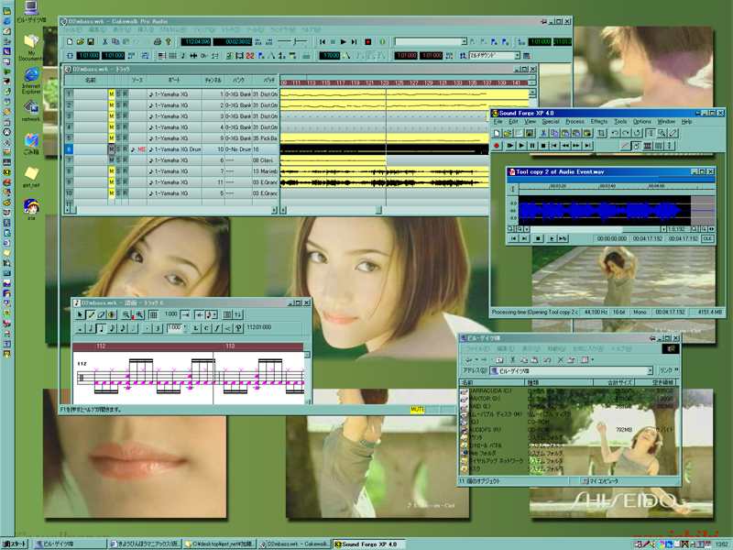Image resolution: width=733 pixels, height=550 pixels.
Task: Open the Start button on taskbar
Action: point(15,544)
